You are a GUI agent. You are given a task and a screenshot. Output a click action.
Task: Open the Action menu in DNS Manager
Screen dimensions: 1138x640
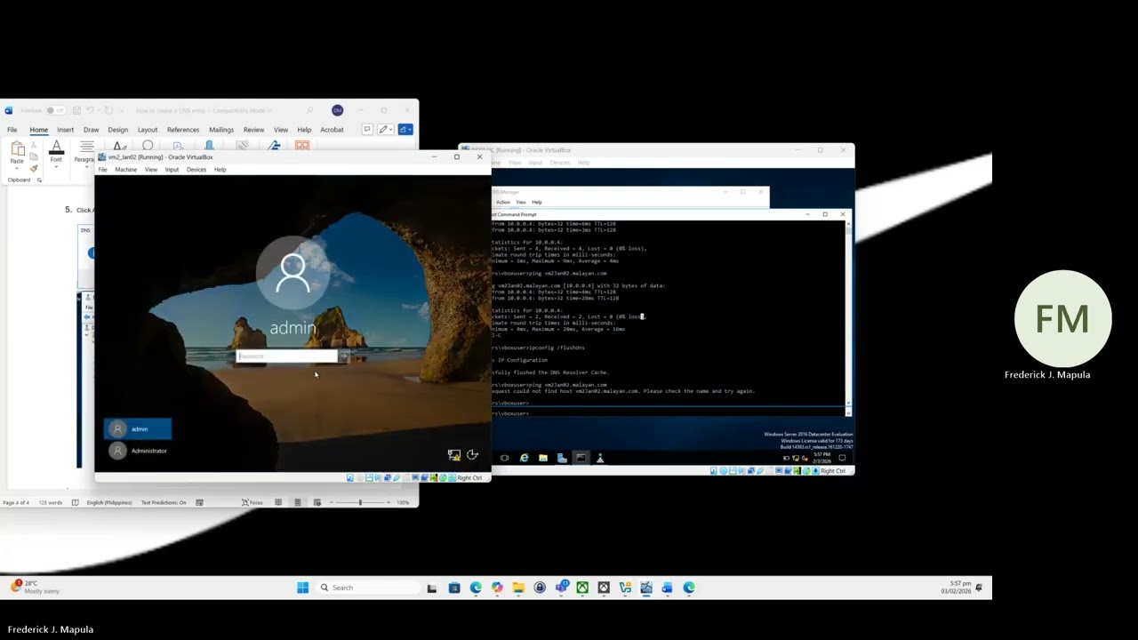pos(503,202)
